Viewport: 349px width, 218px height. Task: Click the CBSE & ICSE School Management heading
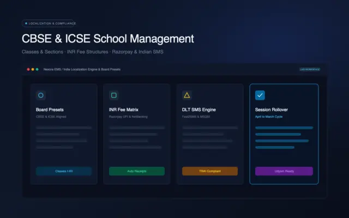(x=108, y=39)
